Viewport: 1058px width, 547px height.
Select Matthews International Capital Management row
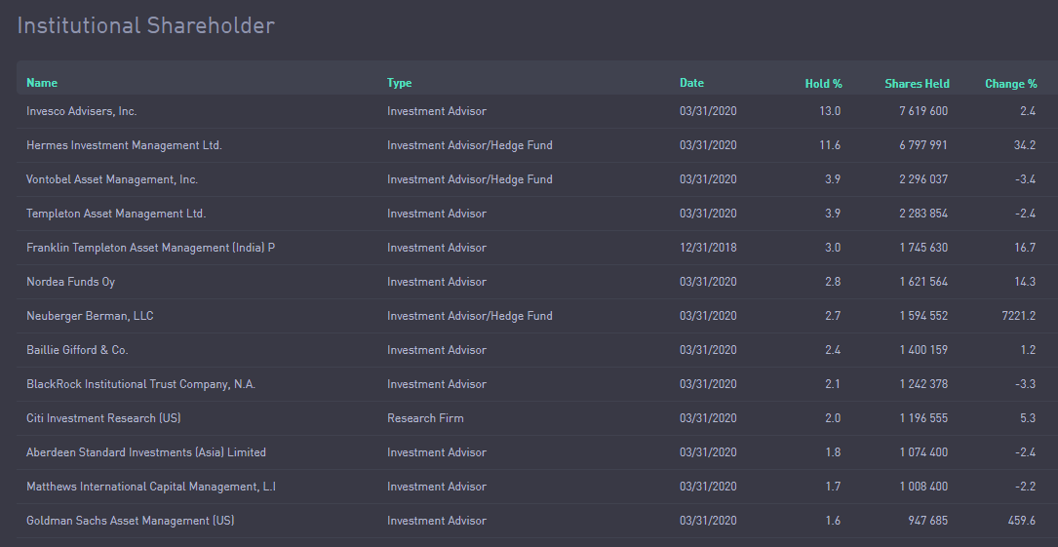537,487
